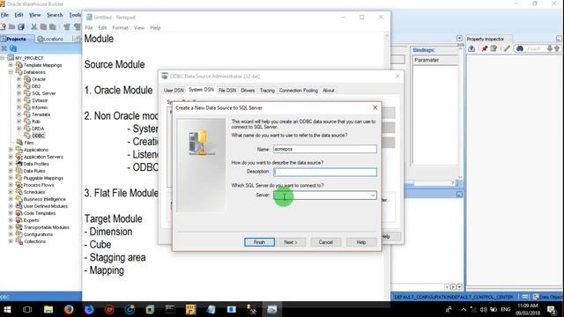Select the ODBC node in project tree
Screen dimensions: 564x317
(38, 136)
